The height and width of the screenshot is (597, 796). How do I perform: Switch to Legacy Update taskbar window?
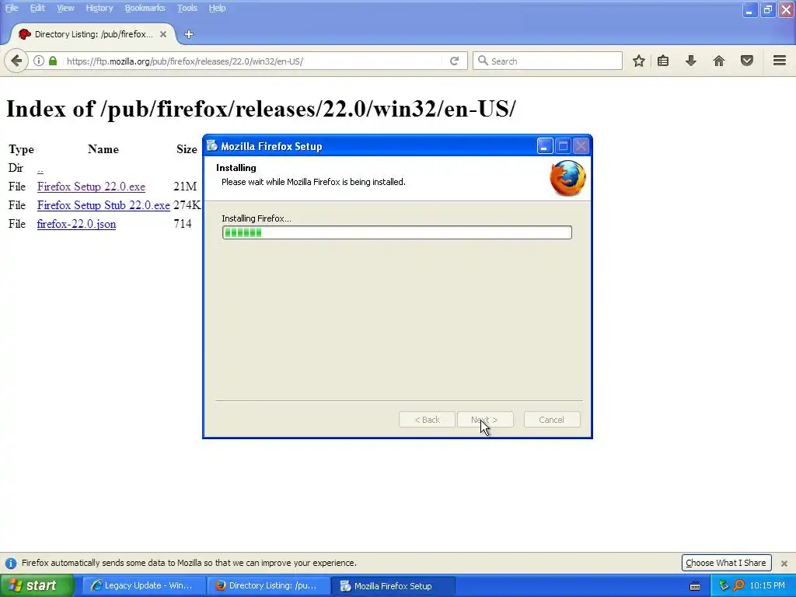(144, 586)
